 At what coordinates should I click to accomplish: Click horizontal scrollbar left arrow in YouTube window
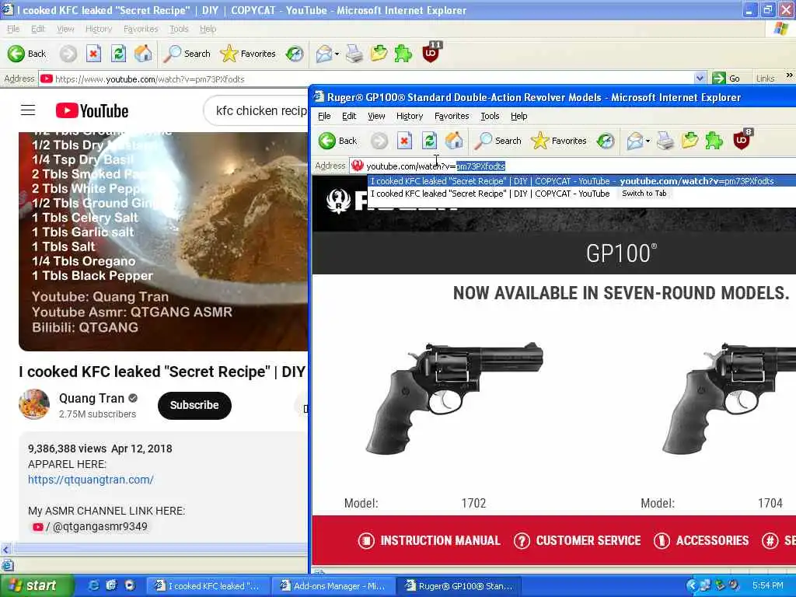click(6, 549)
